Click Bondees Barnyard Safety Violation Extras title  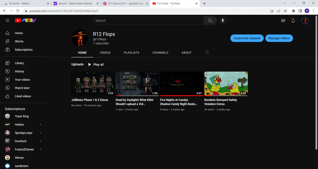click(220, 102)
